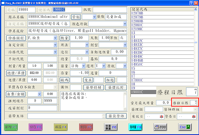
Task: Select 14032C in the 健保代碼 list
Action: (137, 41)
